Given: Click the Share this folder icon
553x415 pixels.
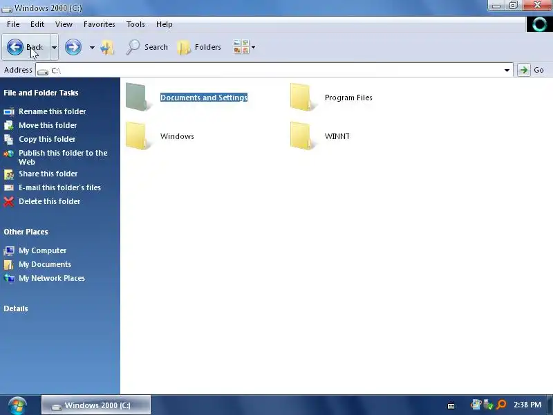Looking at the screenshot, I should pyautogui.click(x=9, y=174).
